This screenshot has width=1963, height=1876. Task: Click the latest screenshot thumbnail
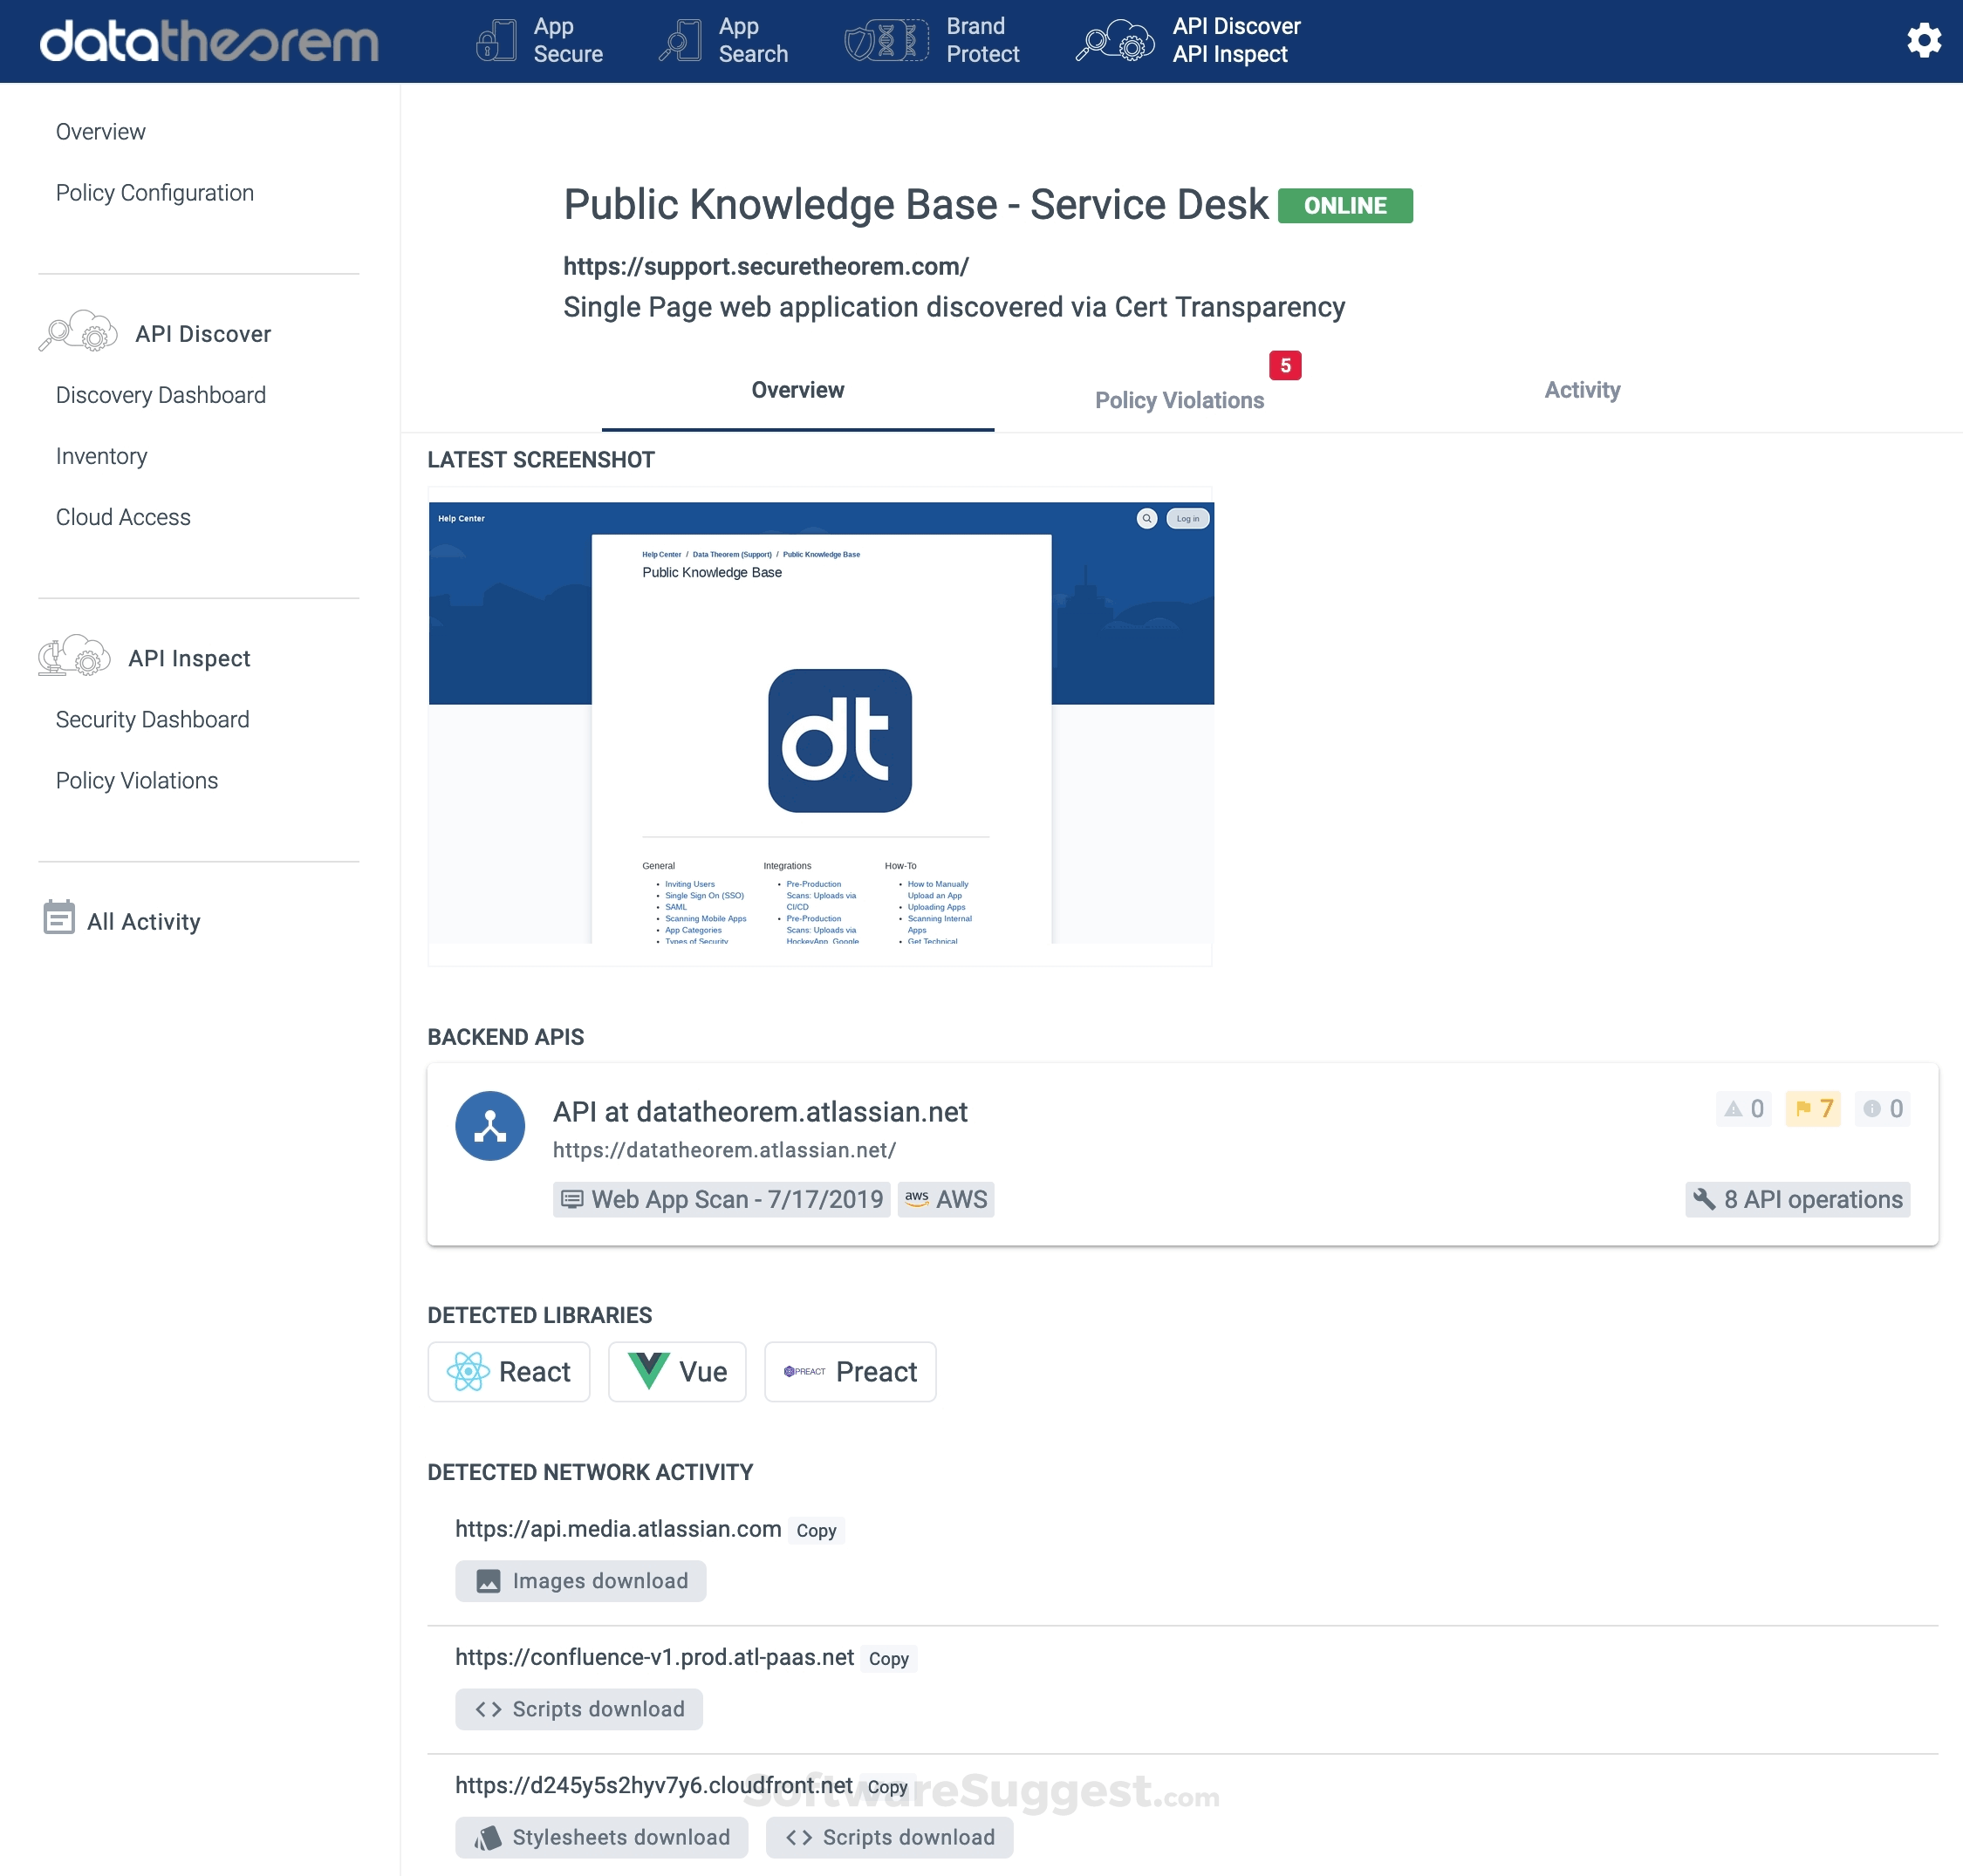pyautogui.click(x=819, y=725)
